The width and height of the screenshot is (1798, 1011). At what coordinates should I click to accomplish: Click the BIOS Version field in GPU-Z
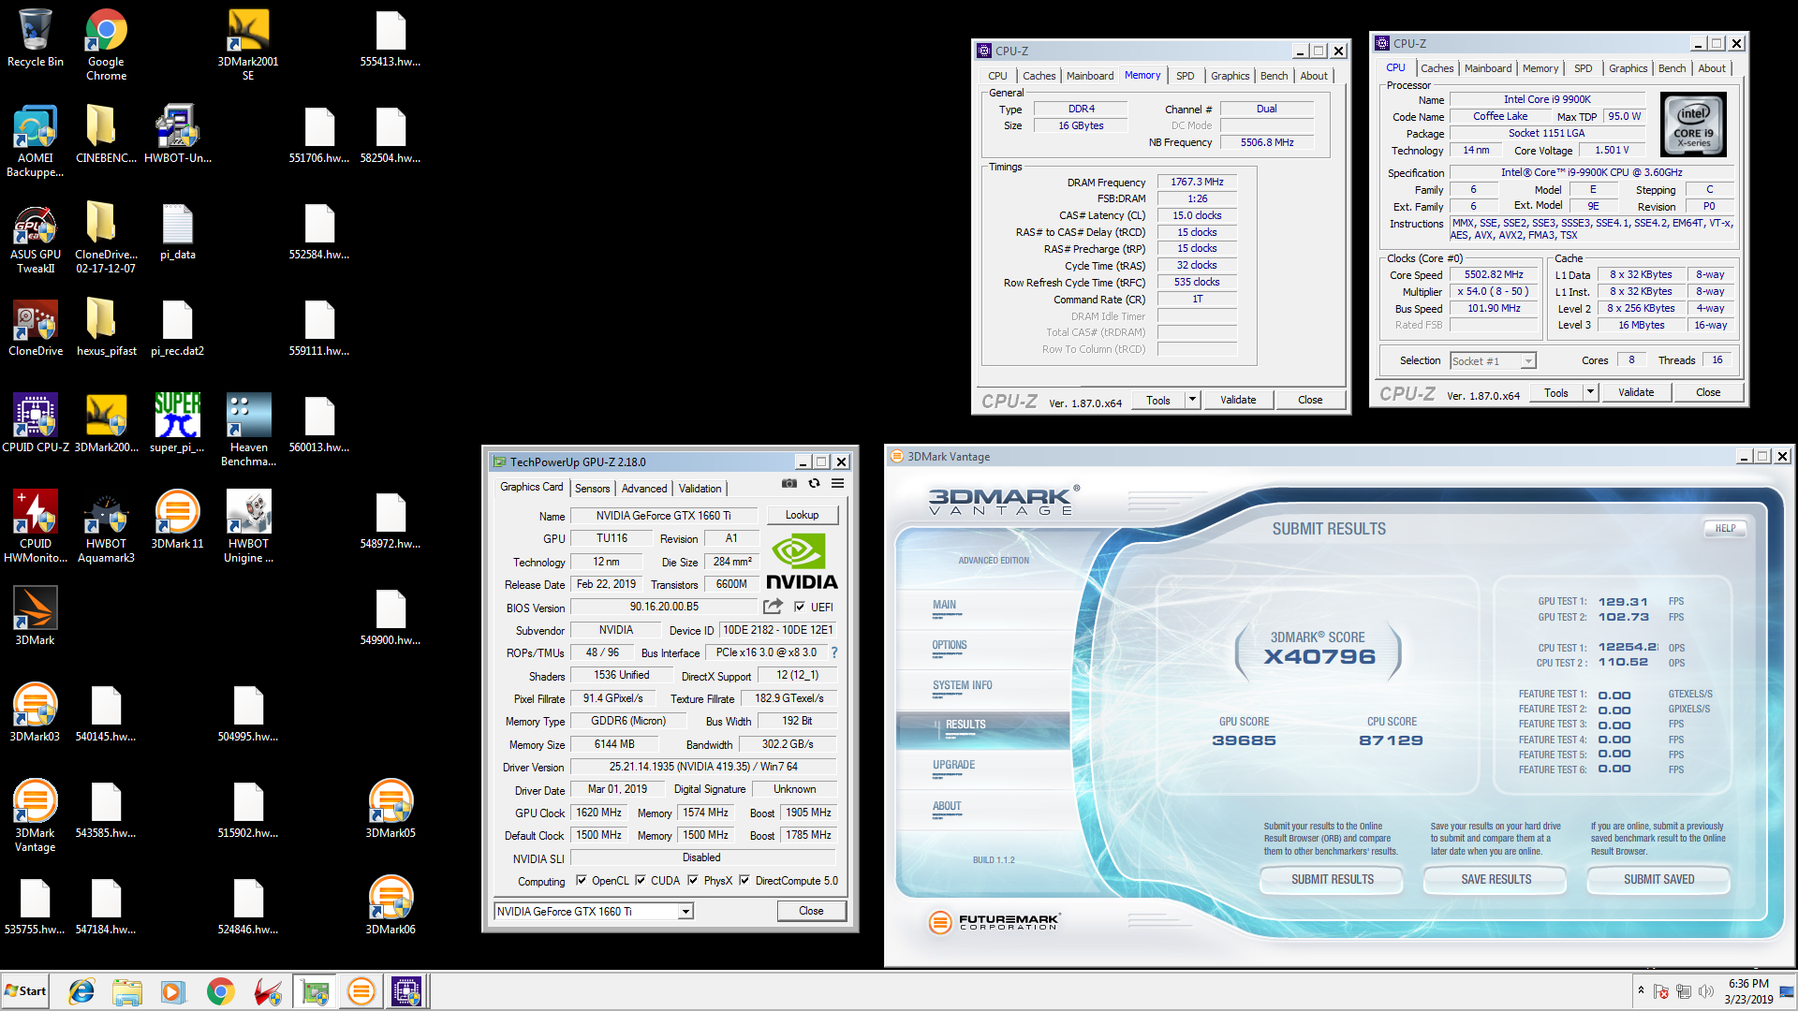coord(664,607)
